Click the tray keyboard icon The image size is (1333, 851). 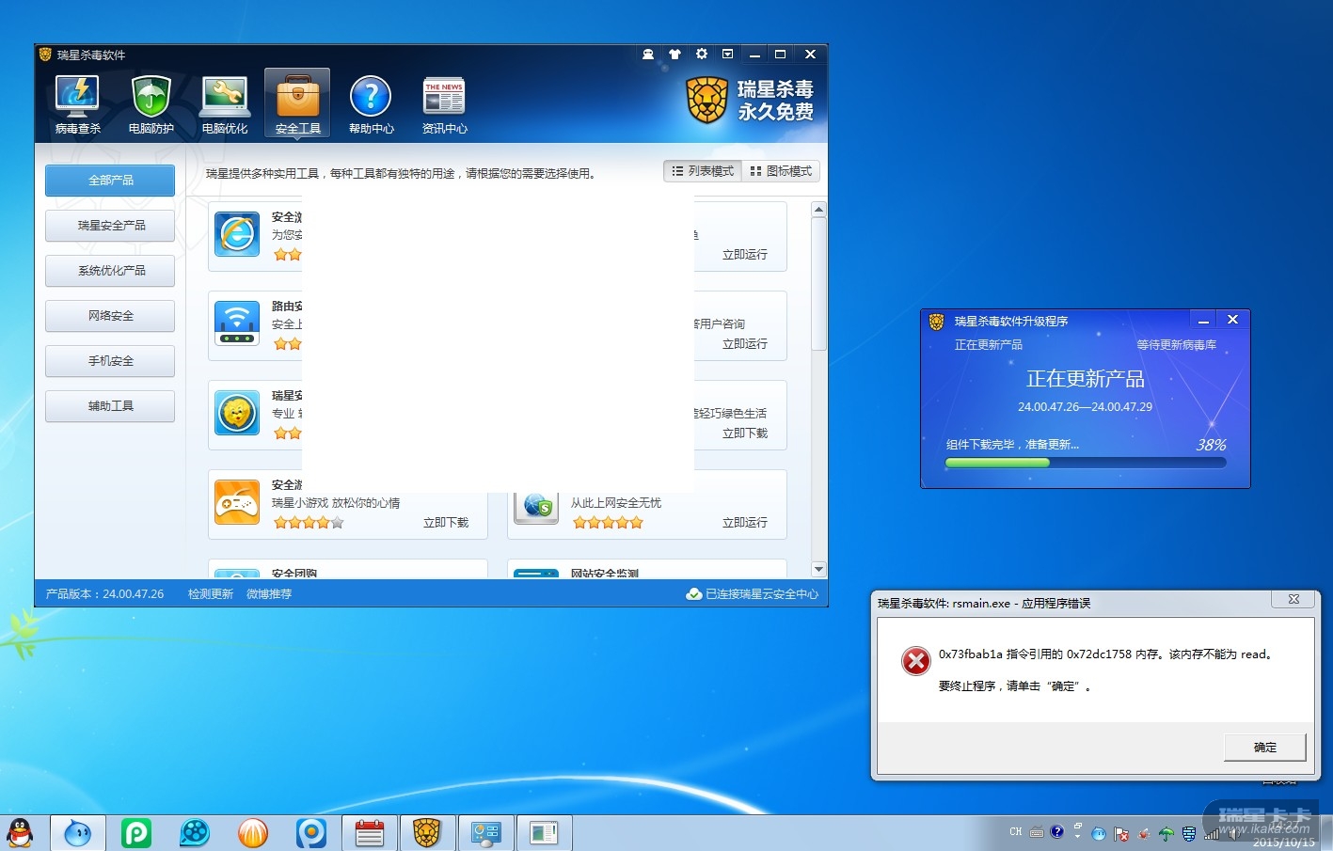[x=1037, y=832]
